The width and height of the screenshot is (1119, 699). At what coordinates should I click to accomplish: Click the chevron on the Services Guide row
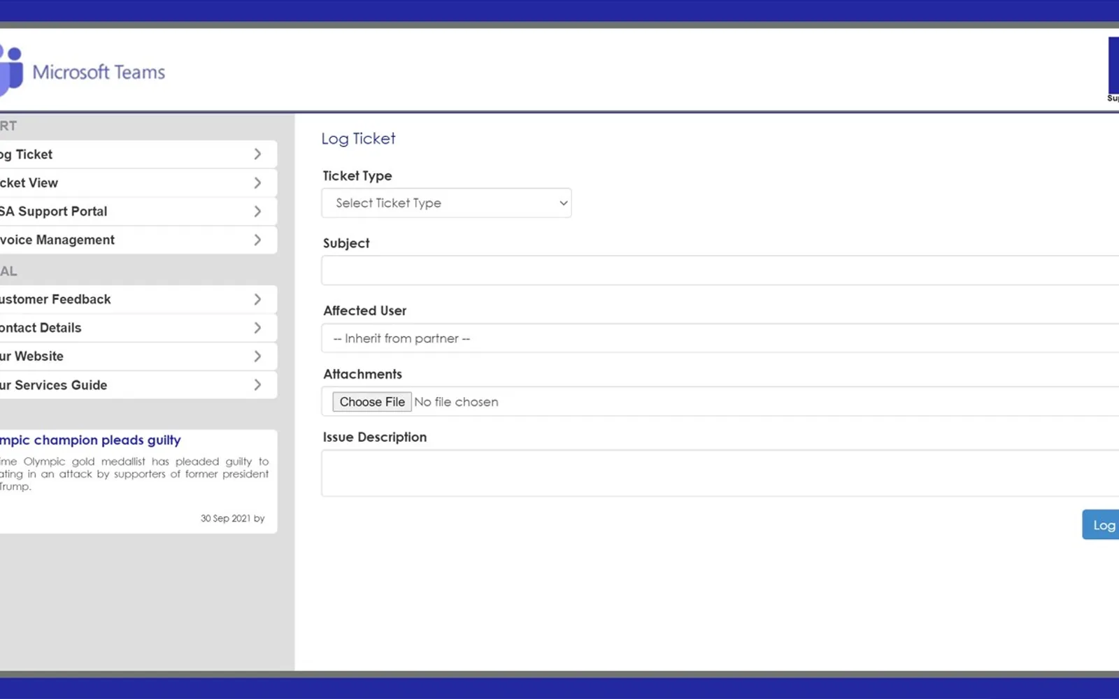[x=257, y=385]
